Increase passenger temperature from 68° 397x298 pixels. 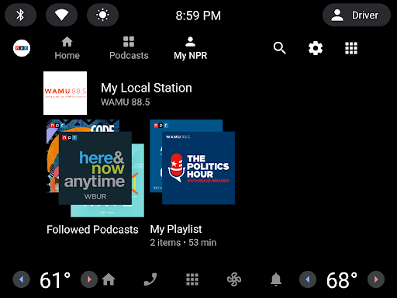click(376, 279)
